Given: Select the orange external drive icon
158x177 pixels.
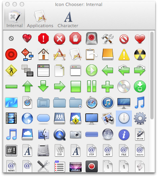Looking at the screenshot, I should [x=108, y=54].
